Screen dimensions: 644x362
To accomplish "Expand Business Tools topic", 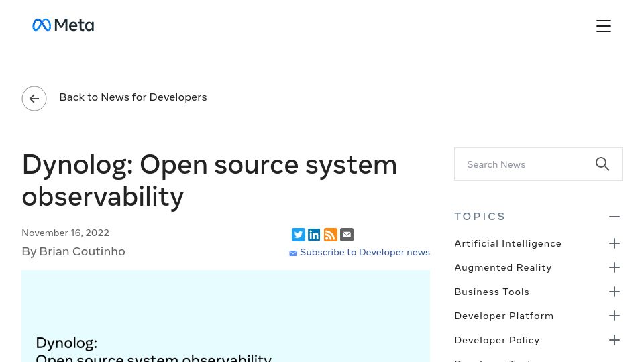I will [x=614, y=292].
